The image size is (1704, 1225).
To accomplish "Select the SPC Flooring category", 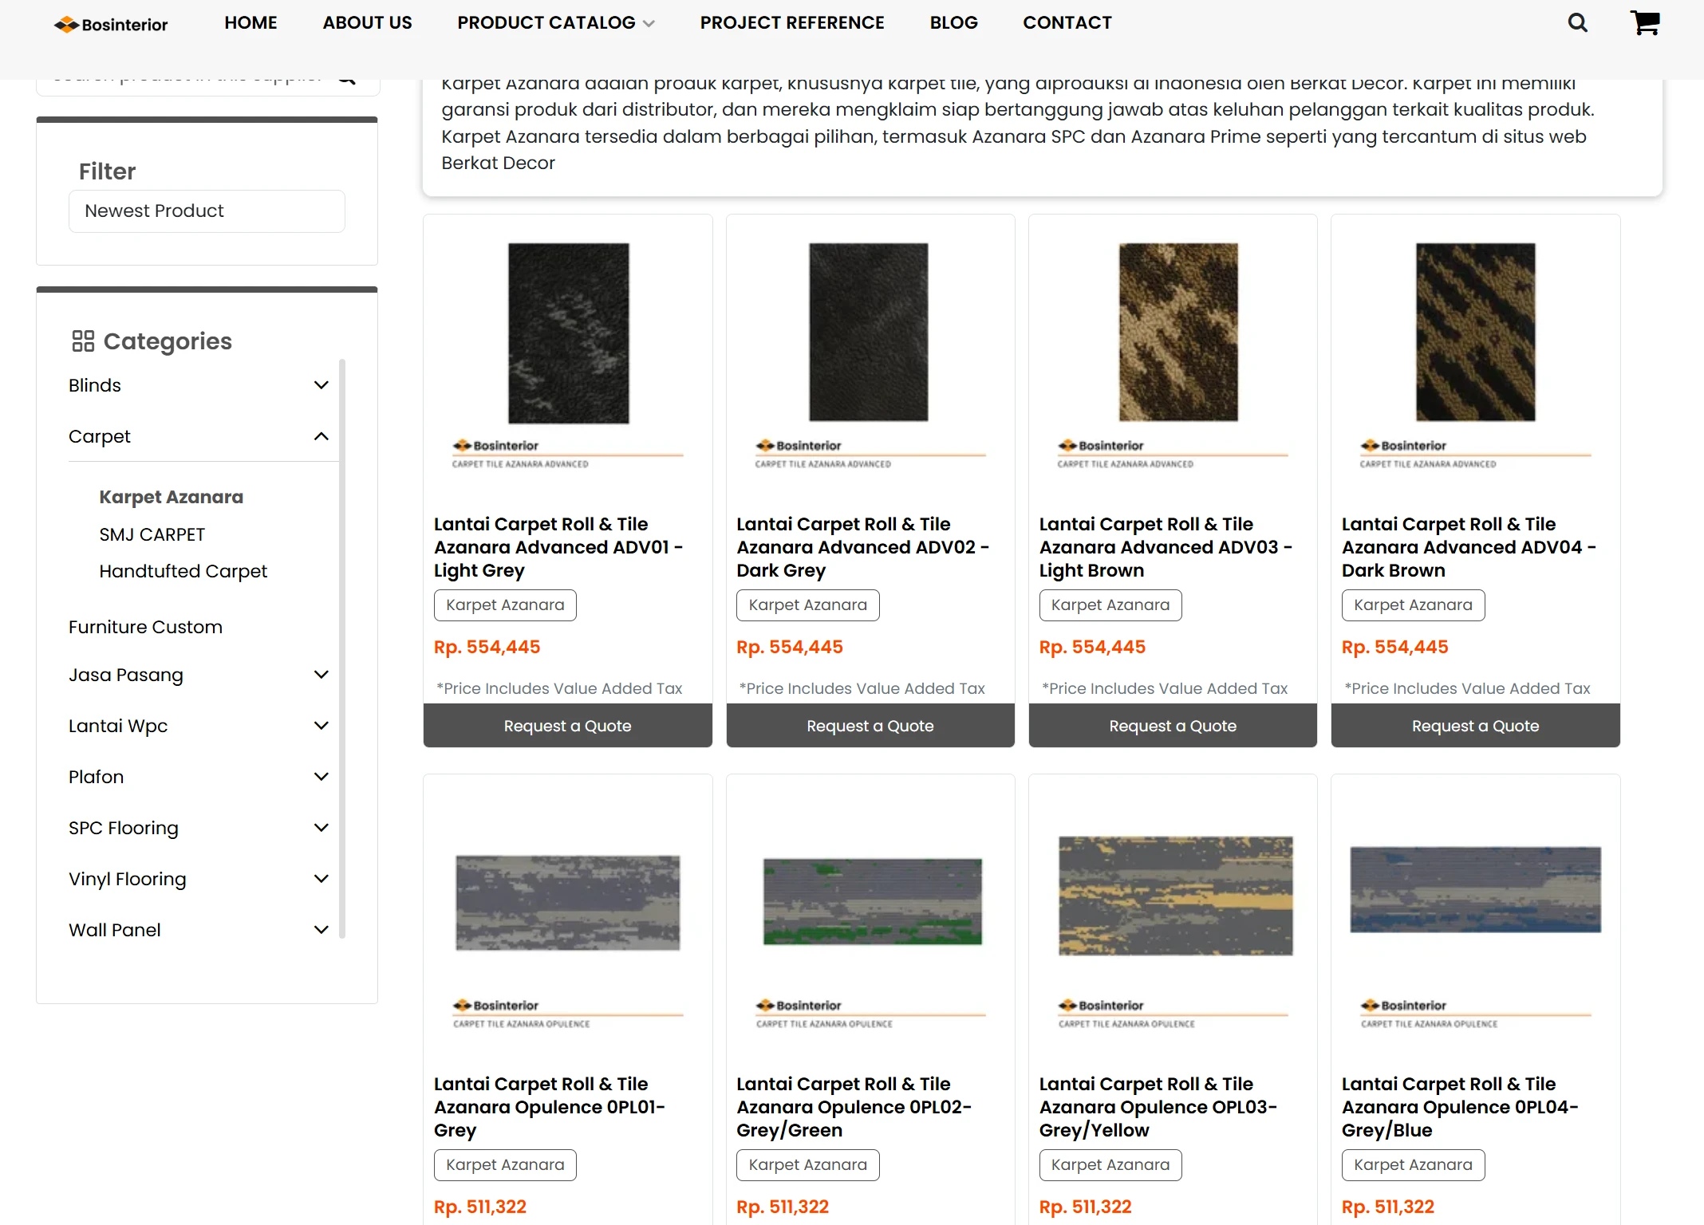I will point(124,829).
